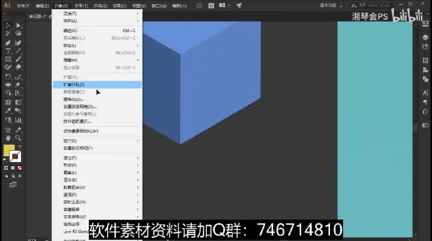Choose 编组(G) Ctrl+G menu entry
This screenshot has width=432, height=241.
(x=98, y=31)
